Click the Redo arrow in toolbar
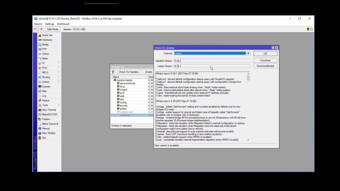This screenshot has width=340, height=191. pos(41,29)
